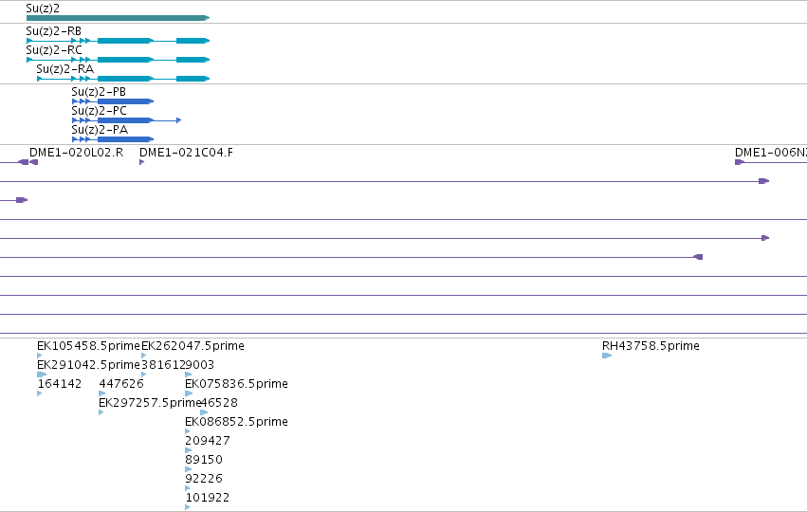The height and width of the screenshot is (512, 807).
Task: Click the DME1-020L02.R clone end arrow
Action: click(x=33, y=162)
